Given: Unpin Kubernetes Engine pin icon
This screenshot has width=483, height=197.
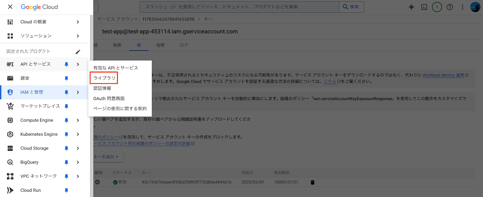Looking at the screenshot, I should 67,134.
